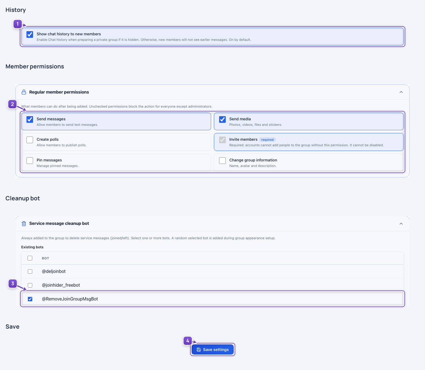Check the Pin messages permission
Viewport: 425px width, 370px height.
click(30, 161)
